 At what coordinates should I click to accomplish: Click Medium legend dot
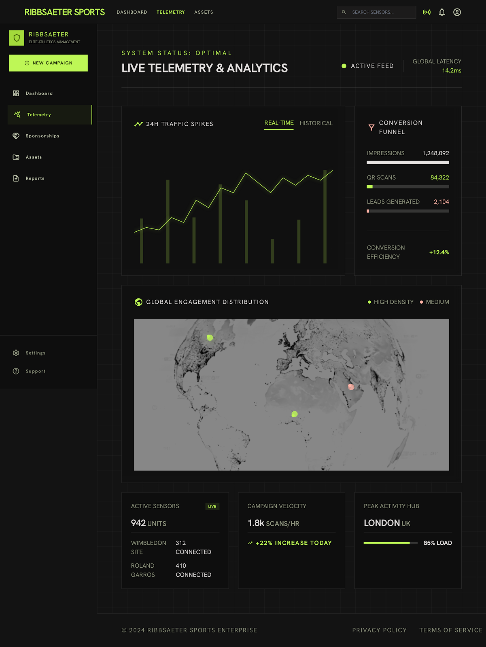click(421, 302)
